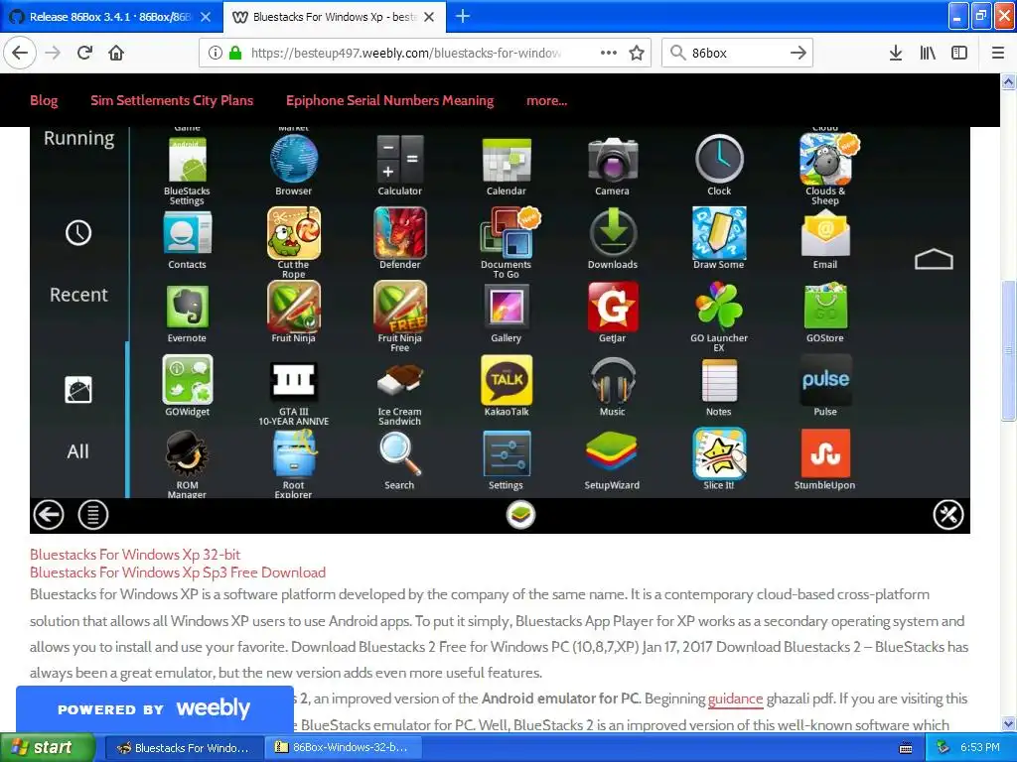Viewport: 1017px width, 762px height.
Task: Open the BlueStacks tools wrench icon
Action: coord(948,515)
